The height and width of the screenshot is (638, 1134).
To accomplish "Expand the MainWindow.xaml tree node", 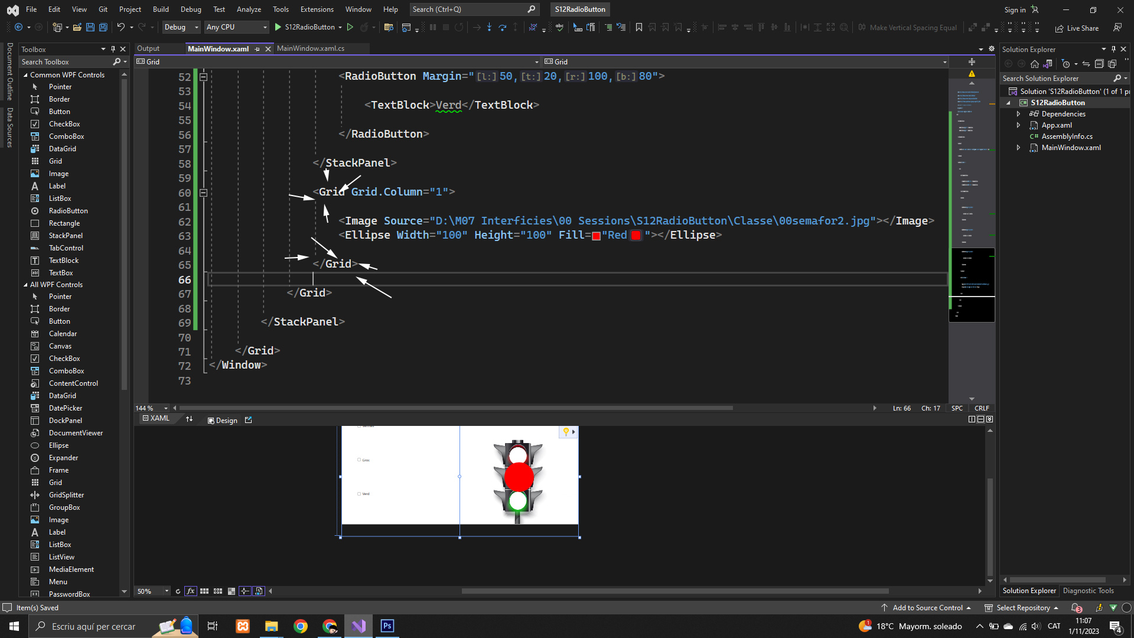I will (x=1018, y=148).
